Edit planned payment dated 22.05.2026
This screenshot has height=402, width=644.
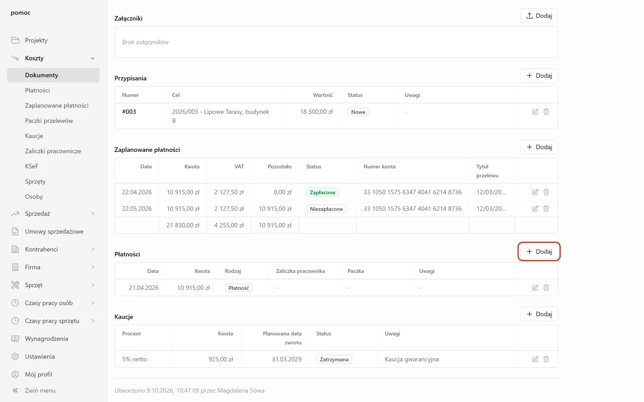click(x=535, y=209)
